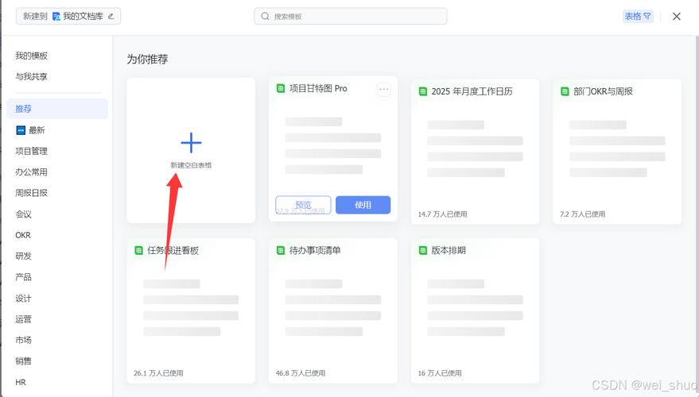Click the 为你推荐 heading
The height and width of the screenshot is (397, 699).
pyautogui.click(x=148, y=60)
